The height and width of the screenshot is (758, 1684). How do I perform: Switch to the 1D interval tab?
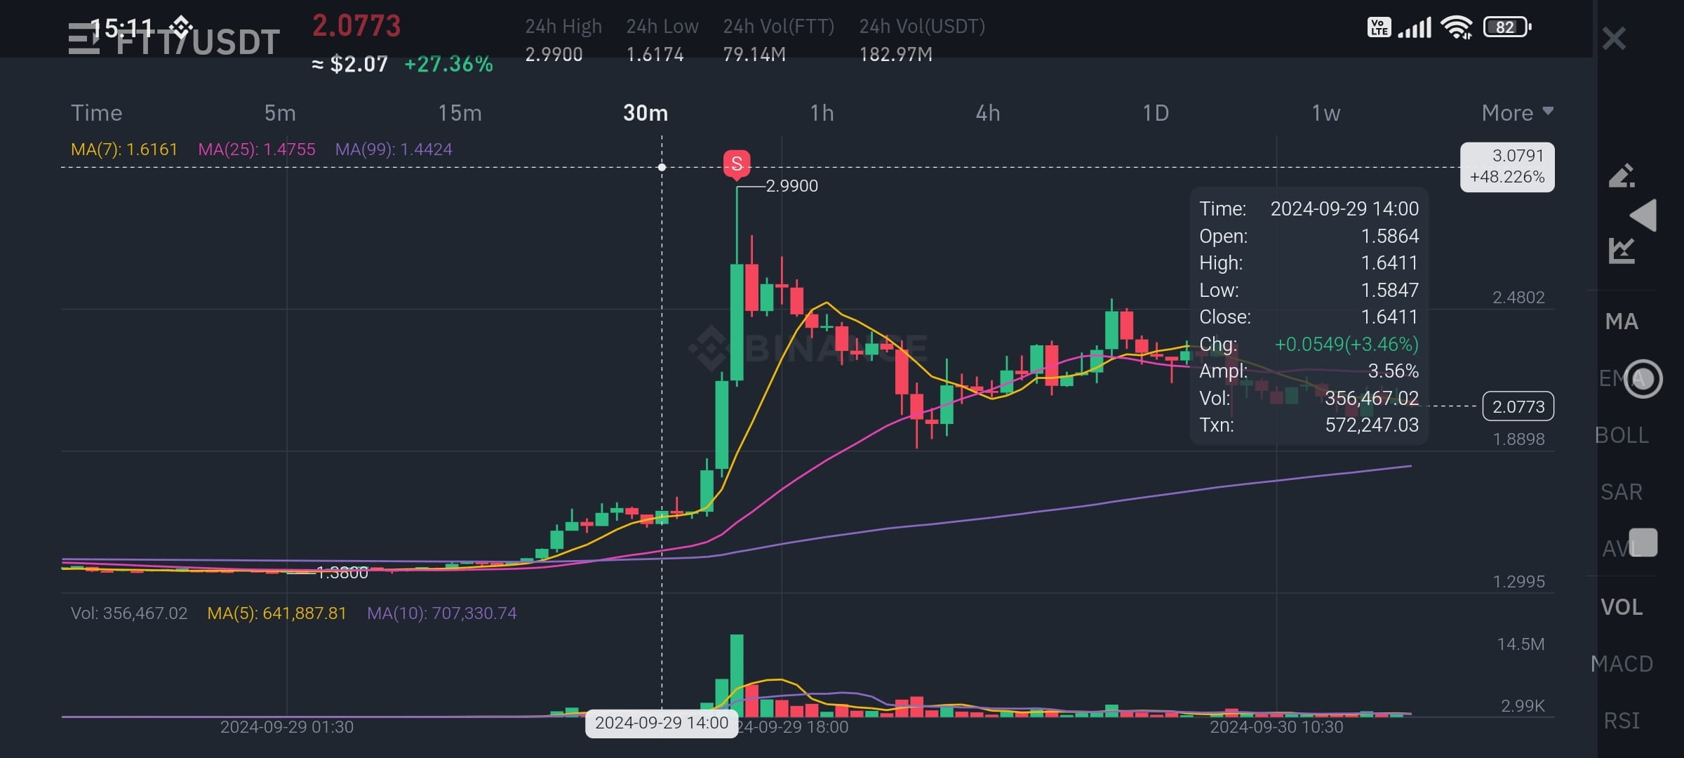[x=1156, y=113]
